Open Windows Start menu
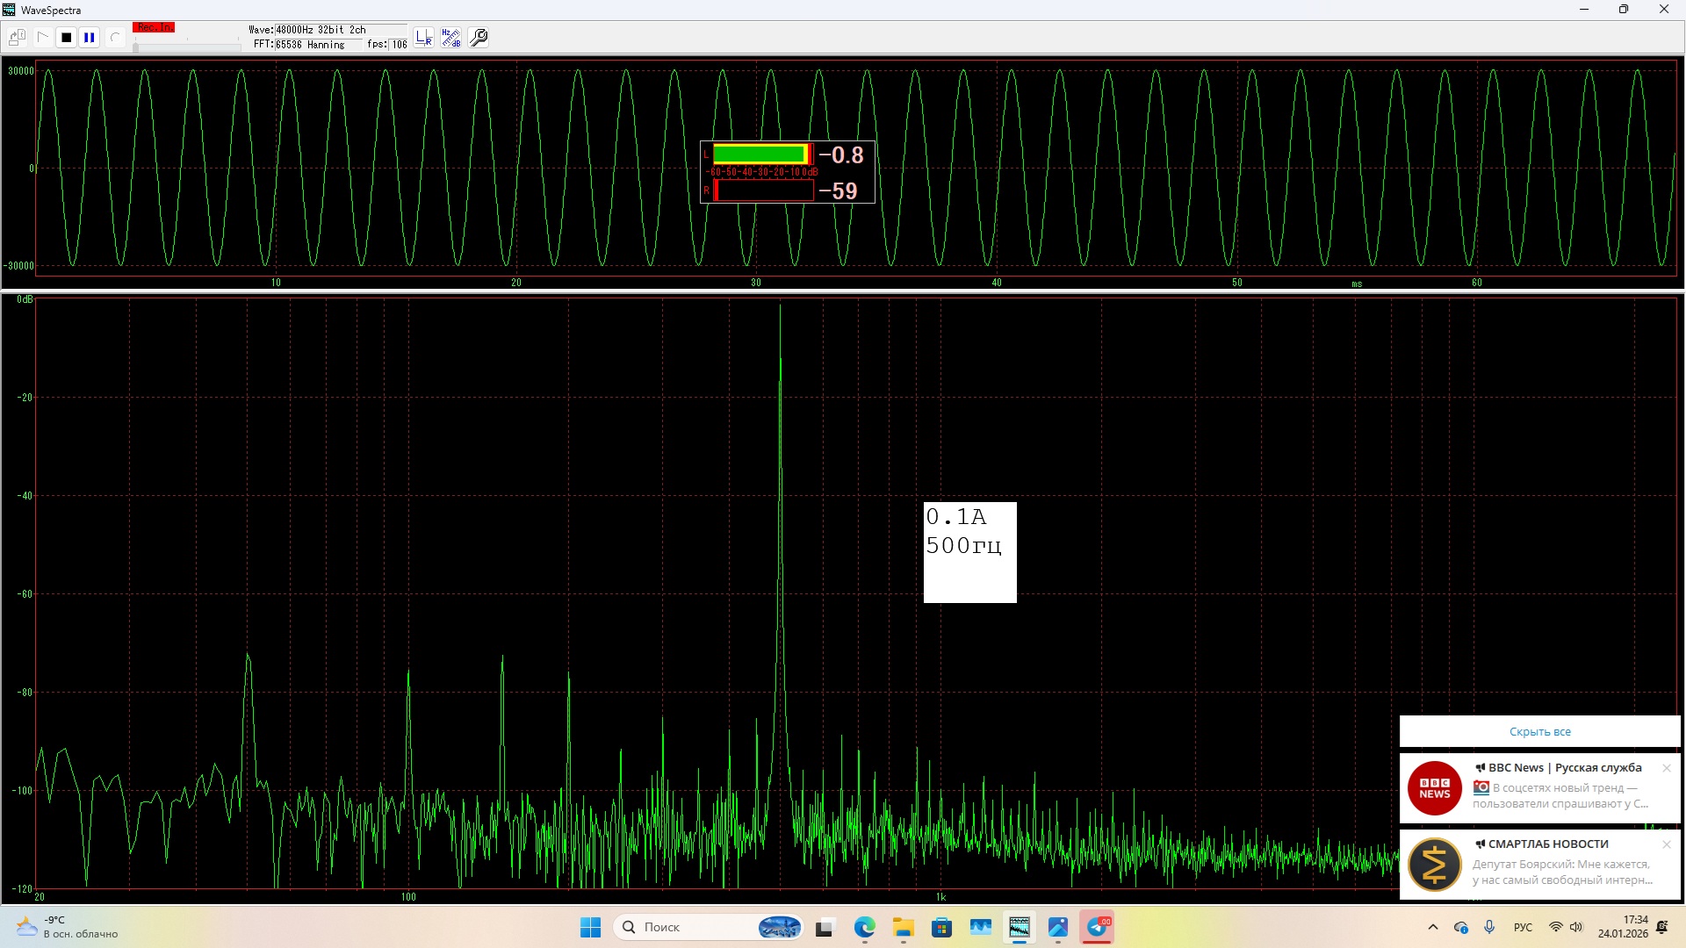 click(590, 927)
